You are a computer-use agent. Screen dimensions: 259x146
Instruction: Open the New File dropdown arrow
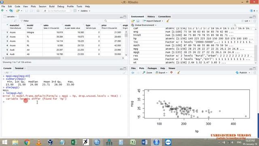tap(6, 11)
